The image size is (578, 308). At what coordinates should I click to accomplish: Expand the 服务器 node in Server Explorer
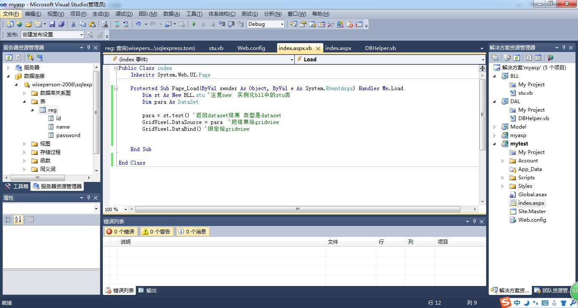tap(8, 68)
